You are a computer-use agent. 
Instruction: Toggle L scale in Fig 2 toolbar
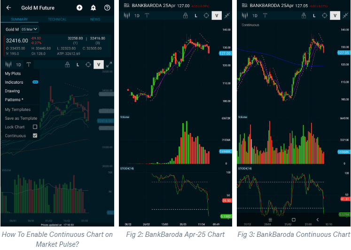196,16
